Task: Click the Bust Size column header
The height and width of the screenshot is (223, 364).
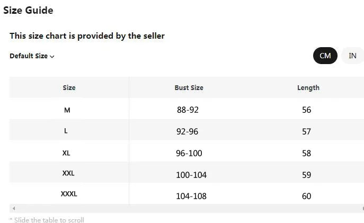Action: tap(189, 87)
